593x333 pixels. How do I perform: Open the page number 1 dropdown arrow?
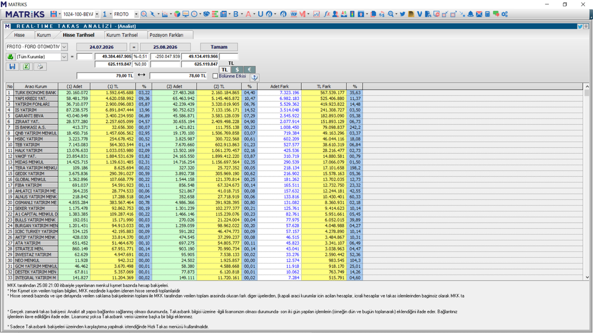[x=111, y=14]
